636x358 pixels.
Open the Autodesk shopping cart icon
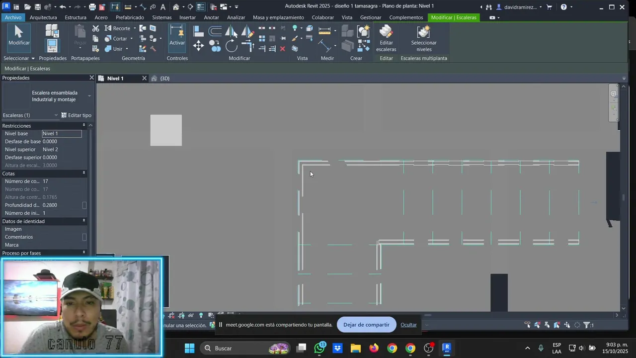(x=549, y=7)
